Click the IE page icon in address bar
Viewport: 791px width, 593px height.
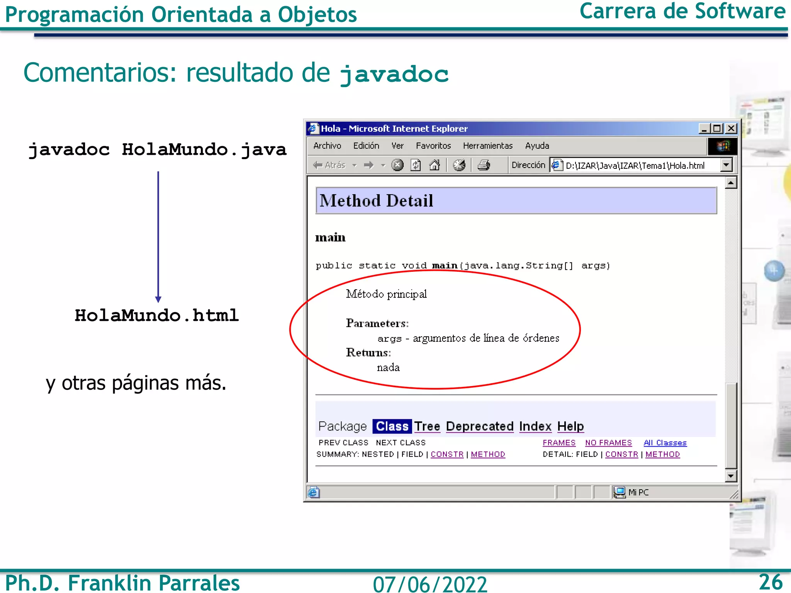coord(557,165)
